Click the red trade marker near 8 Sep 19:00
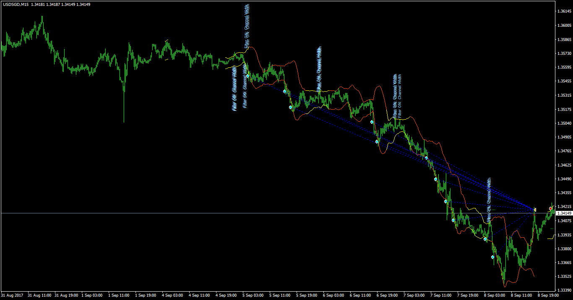This screenshot has width=573, height=300. coord(550,208)
